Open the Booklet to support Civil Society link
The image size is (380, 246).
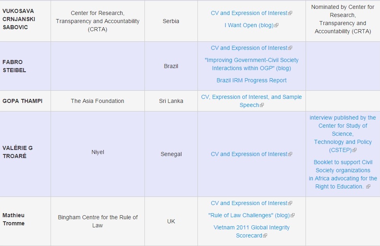[343, 174]
